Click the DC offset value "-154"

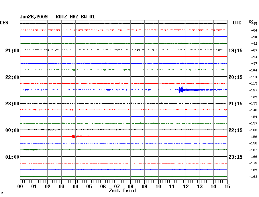click(253, 117)
